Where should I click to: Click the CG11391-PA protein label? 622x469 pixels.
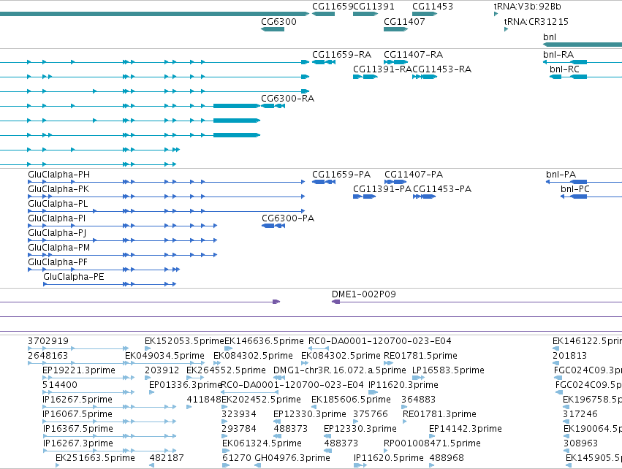point(382,189)
